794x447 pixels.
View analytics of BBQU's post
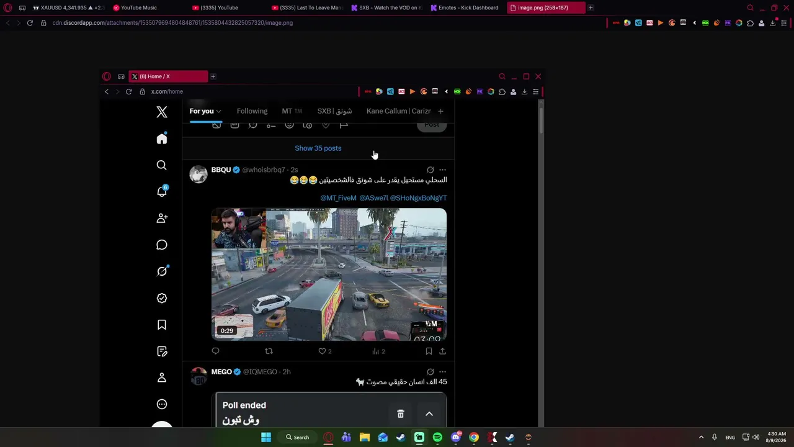pyautogui.click(x=378, y=351)
